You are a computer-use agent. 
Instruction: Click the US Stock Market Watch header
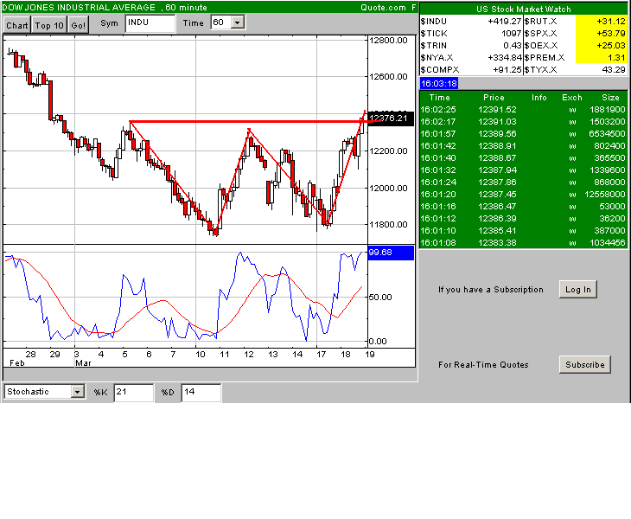[x=523, y=10]
